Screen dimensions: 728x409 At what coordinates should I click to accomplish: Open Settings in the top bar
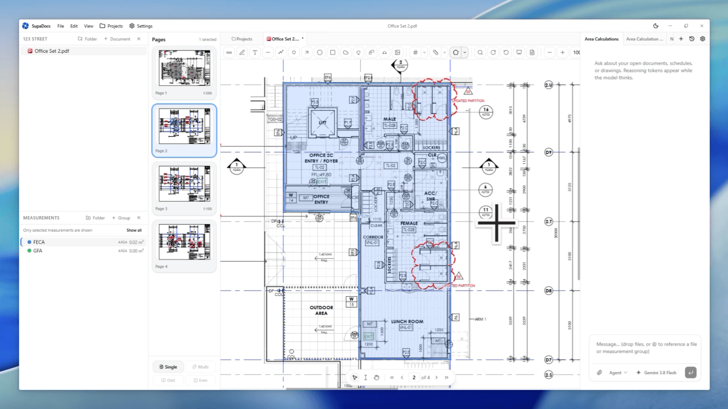[141, 26]
